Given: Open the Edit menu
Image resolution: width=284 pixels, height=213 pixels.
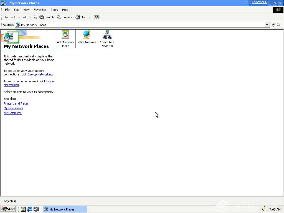Looking at the screenshot, I should pyautogui.click(x=16, y=10).
